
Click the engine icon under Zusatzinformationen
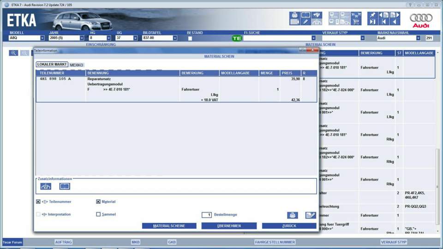coord(46,186)
